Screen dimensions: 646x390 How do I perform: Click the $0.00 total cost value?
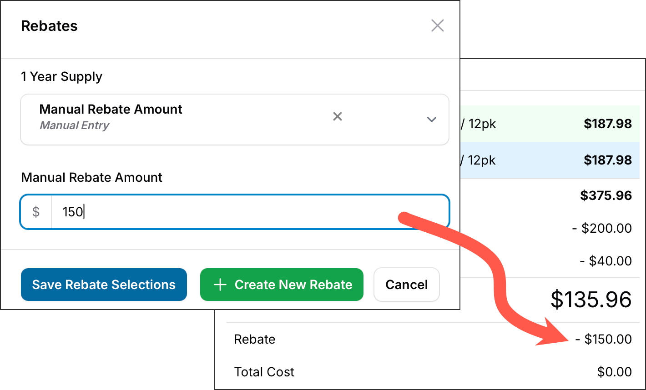[x=614, y=372]
